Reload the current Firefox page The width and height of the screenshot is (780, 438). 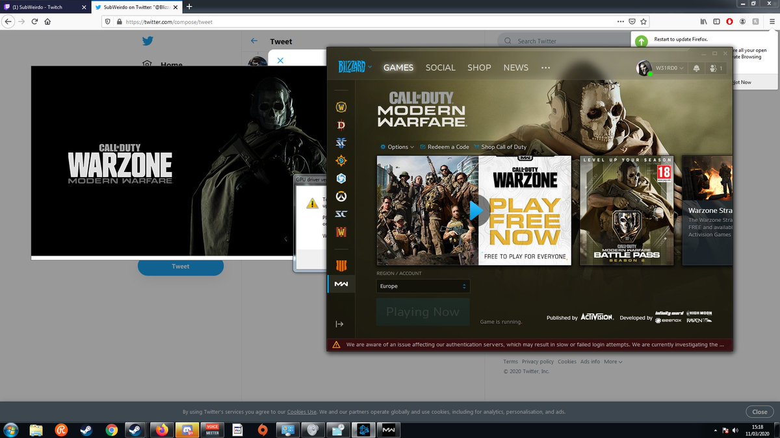coord(34,21)
